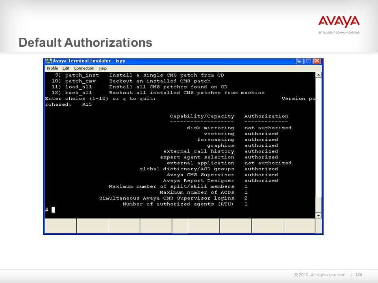Click the terminal scrollbar down arrow
This screenshot has height=283, width=378.
pyautogui.click(x=319, y=215)
